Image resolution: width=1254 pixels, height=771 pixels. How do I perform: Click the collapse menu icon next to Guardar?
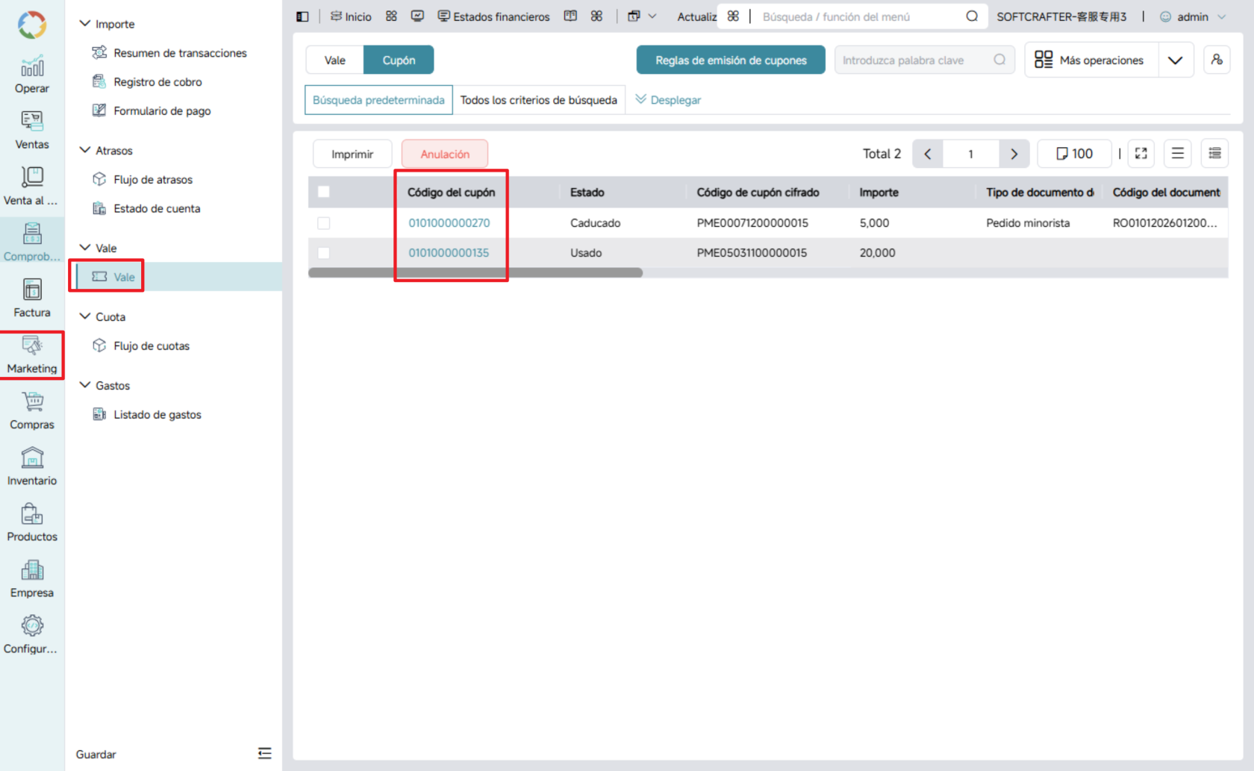pyautogui.click(x=264, y=754)
